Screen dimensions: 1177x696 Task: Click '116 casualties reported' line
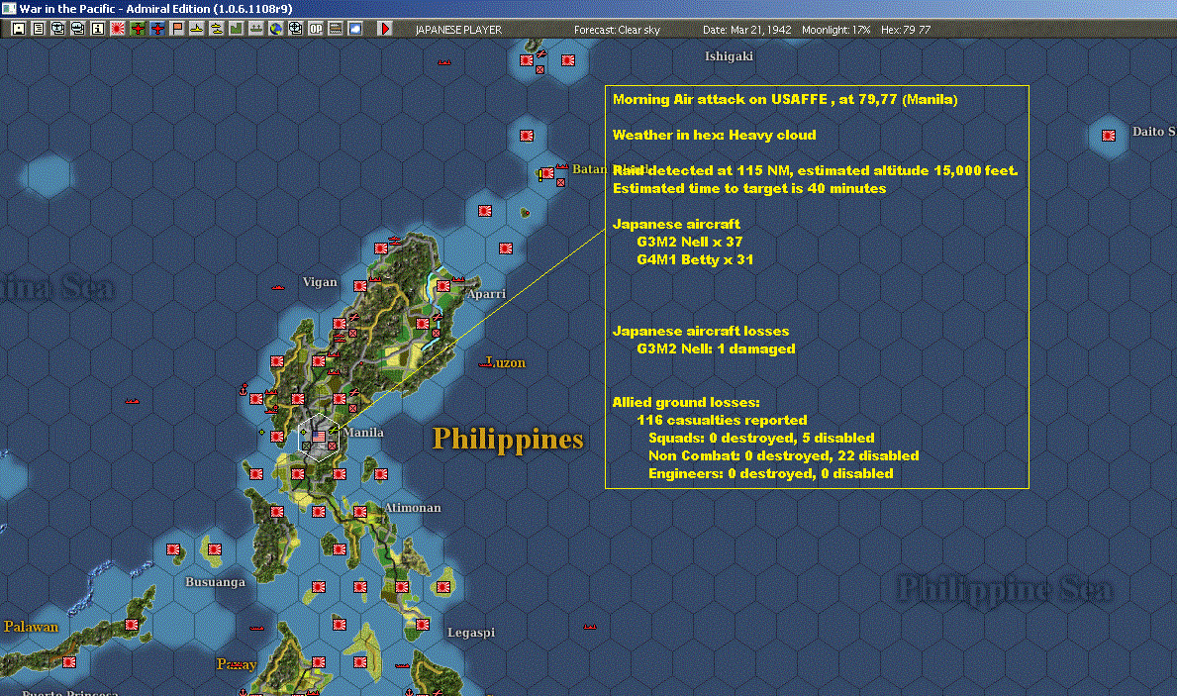click(x=722, y=420)
